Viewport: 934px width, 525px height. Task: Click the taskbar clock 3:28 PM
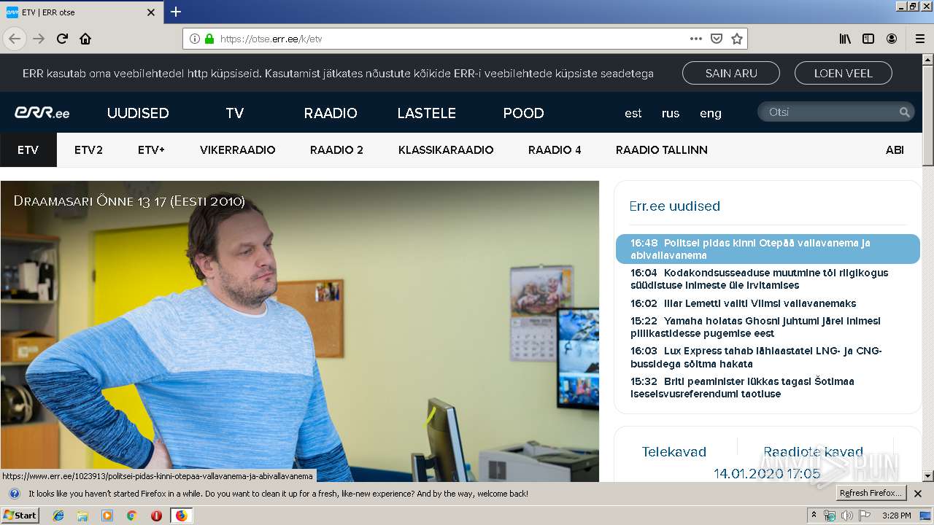[x=896, y=516]
